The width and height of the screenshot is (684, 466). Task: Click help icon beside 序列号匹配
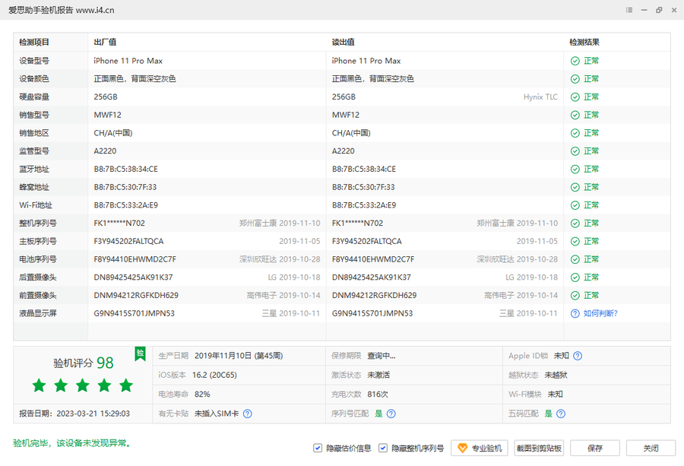[x=391, y=414]
